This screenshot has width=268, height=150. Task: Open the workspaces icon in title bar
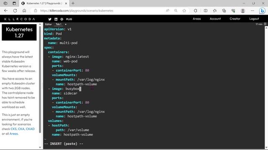5,3
